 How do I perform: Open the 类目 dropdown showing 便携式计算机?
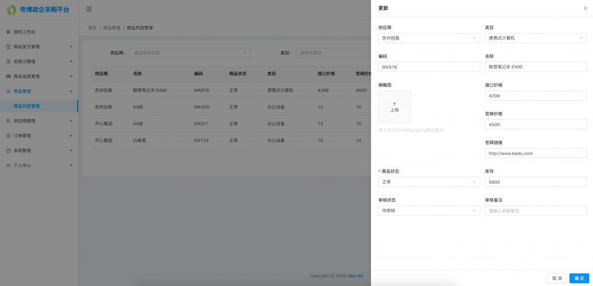535,38
